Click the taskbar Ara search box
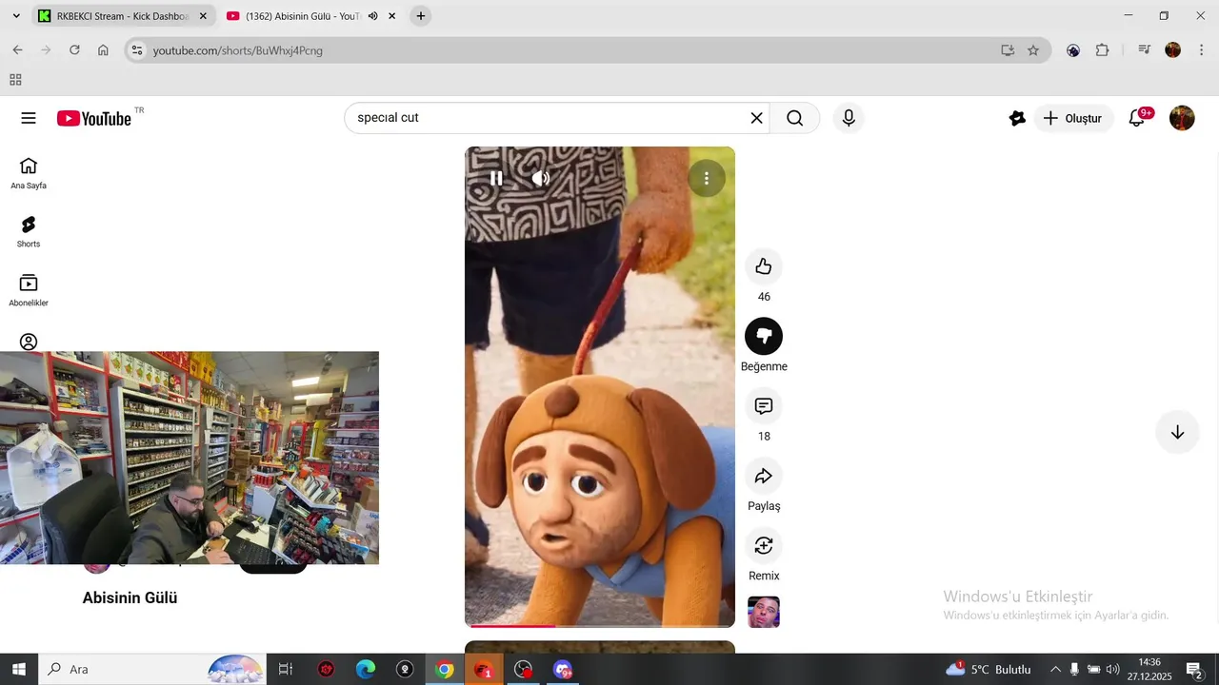 [x=152, y=669]
